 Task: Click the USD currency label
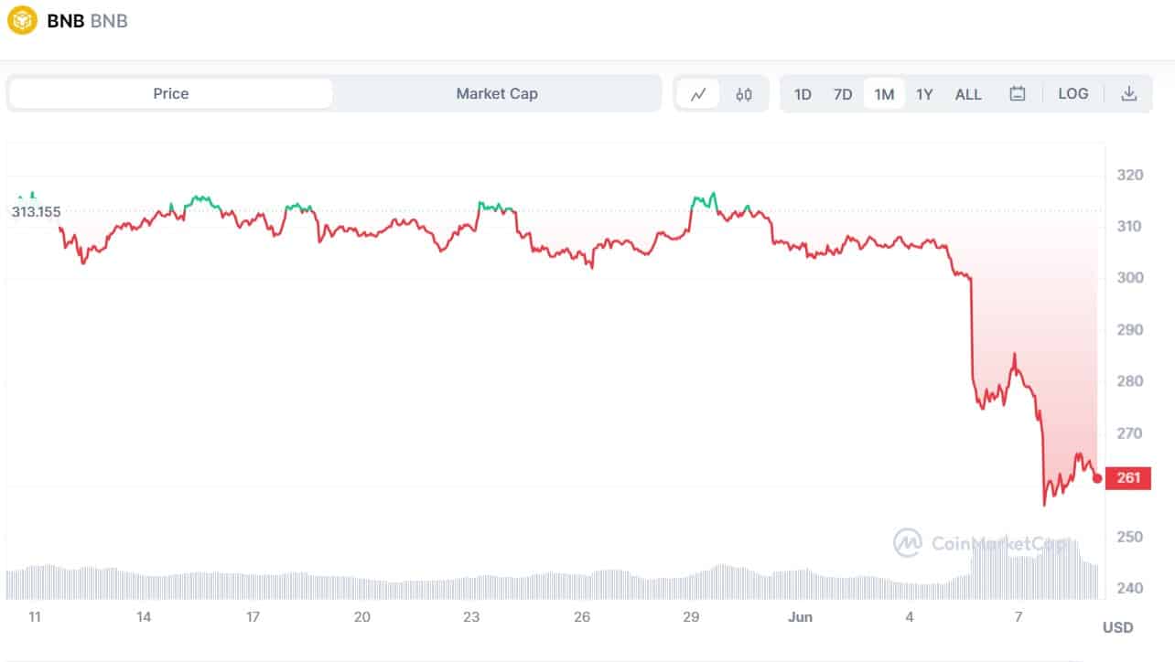coord(1117,627)
